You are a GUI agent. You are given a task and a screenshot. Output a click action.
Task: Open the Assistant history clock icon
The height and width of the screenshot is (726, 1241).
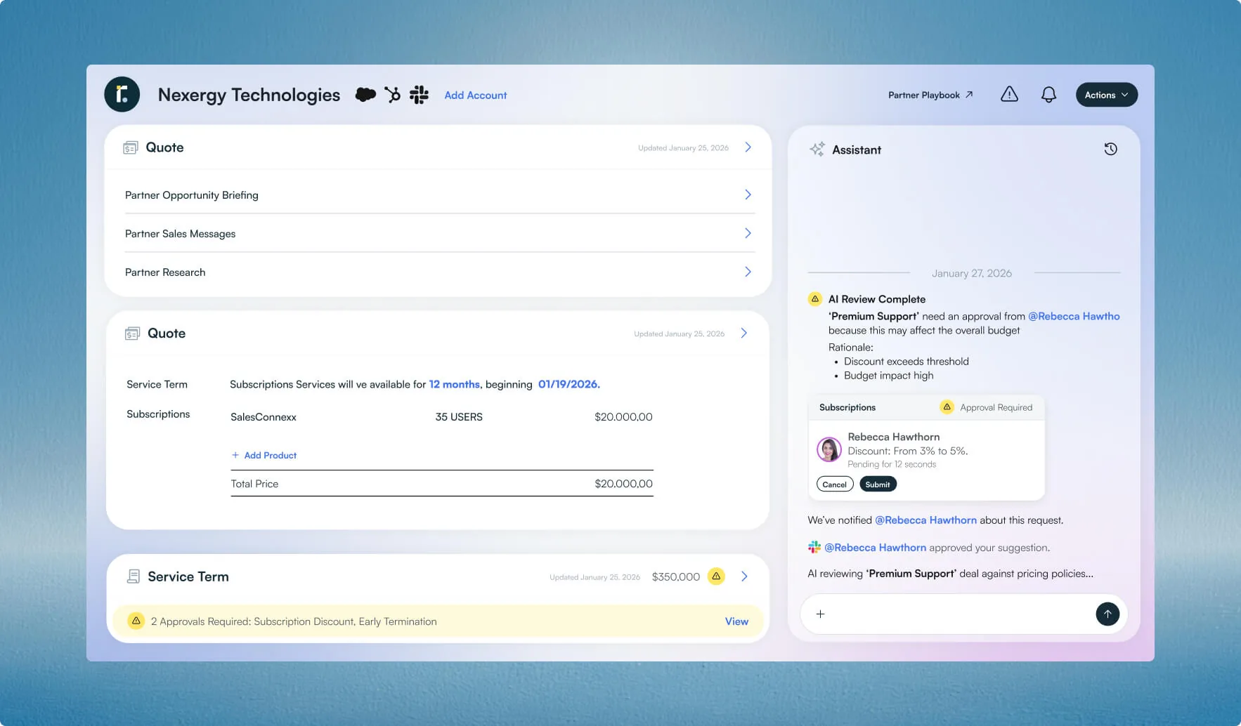pos(1111,149)
